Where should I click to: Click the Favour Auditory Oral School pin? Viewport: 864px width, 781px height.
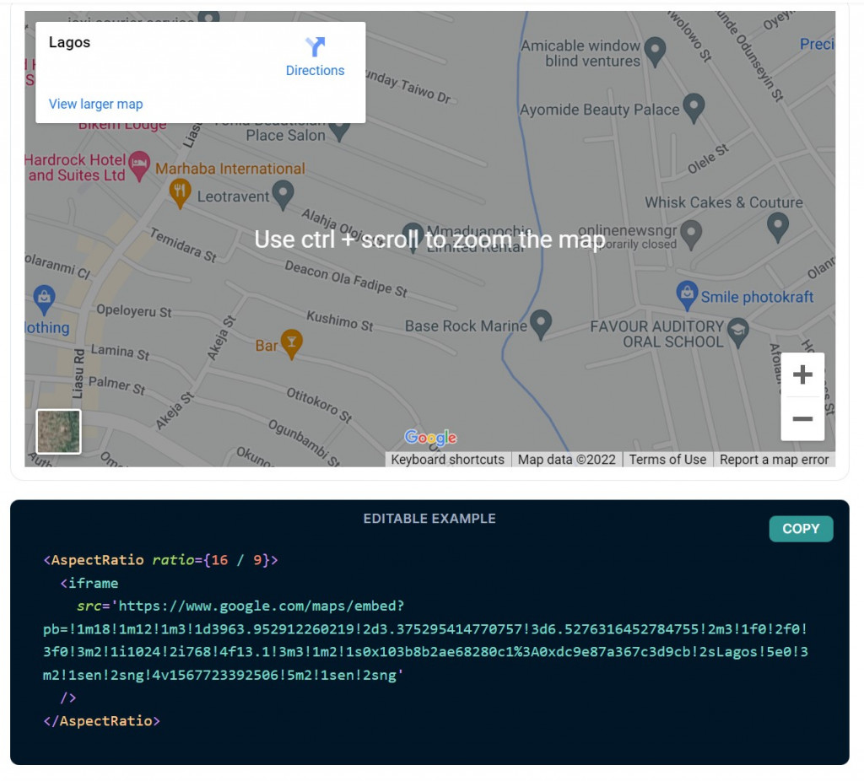tap(737, 332)
